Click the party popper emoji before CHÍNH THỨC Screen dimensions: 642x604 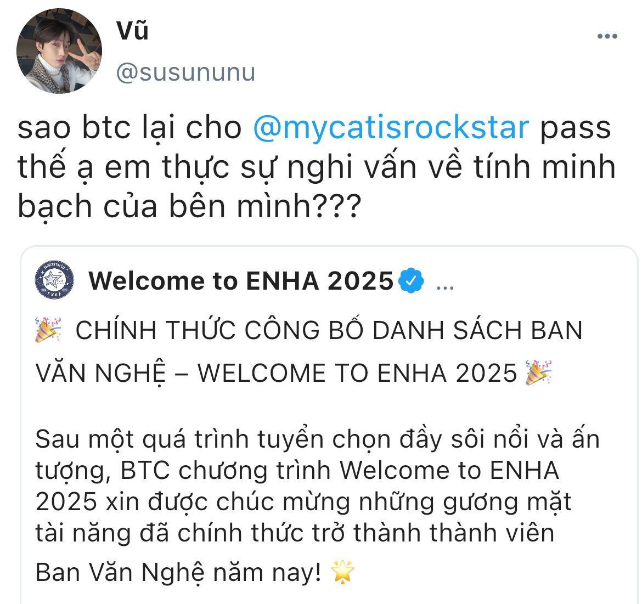48,329
